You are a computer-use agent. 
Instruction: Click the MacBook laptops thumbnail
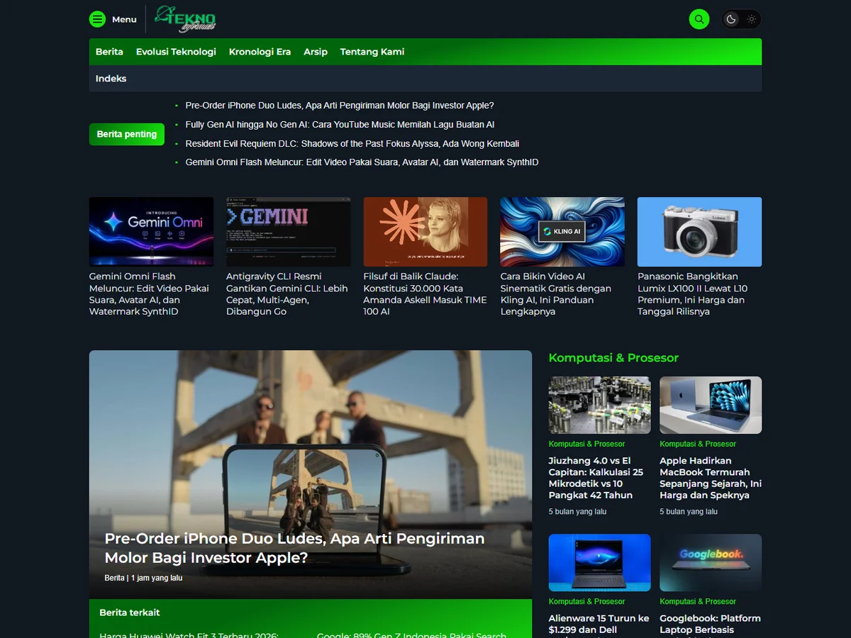tap(711, 405)
